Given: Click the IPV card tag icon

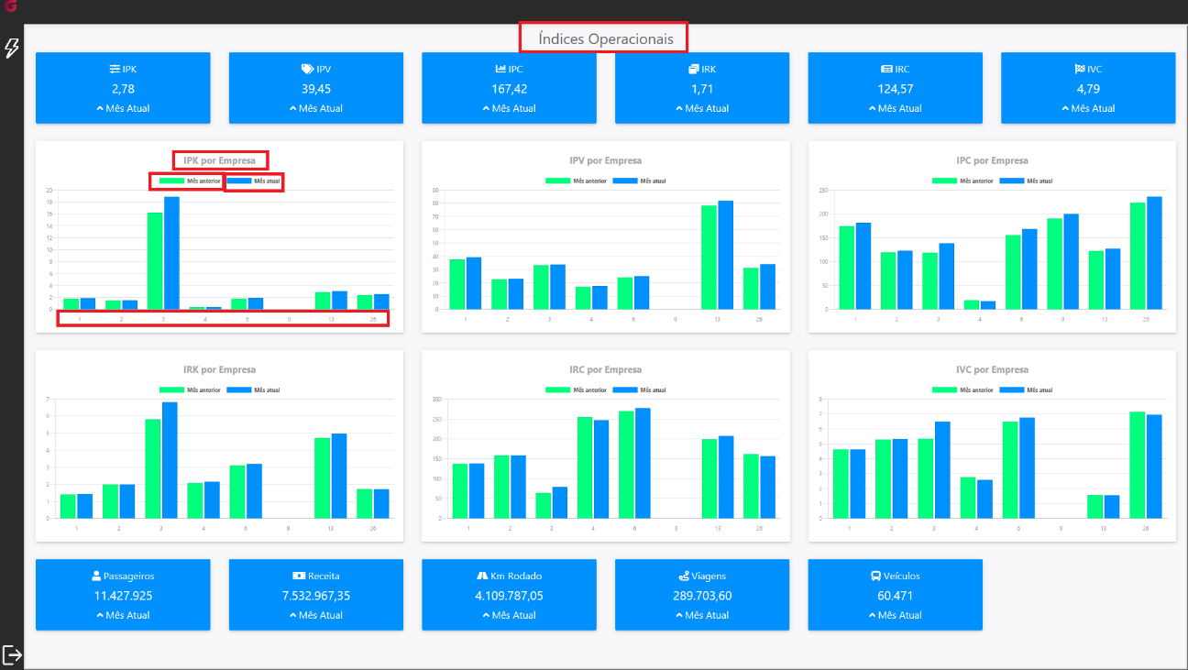Looking at the screenshot, I should (307, 69).
